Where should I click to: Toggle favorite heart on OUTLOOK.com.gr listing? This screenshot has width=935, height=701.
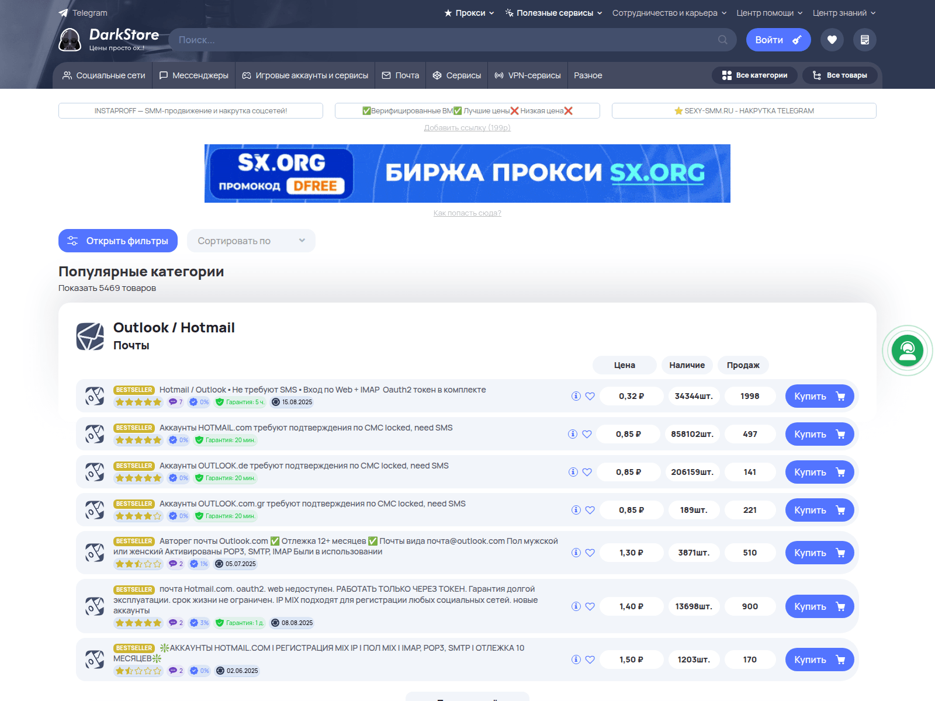click(x=590, y=510)
